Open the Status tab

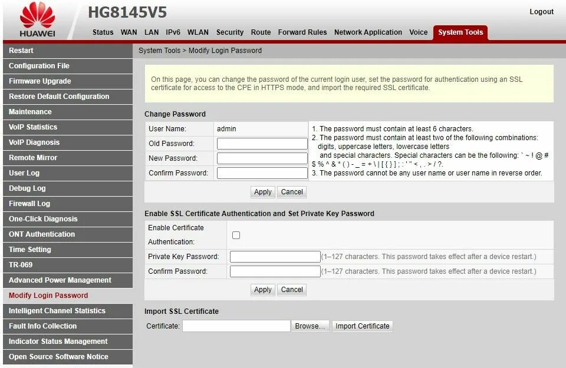[103, 32]
